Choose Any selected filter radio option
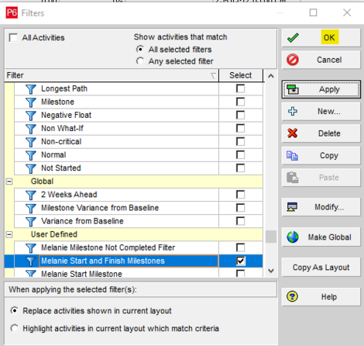 (140, 61)
